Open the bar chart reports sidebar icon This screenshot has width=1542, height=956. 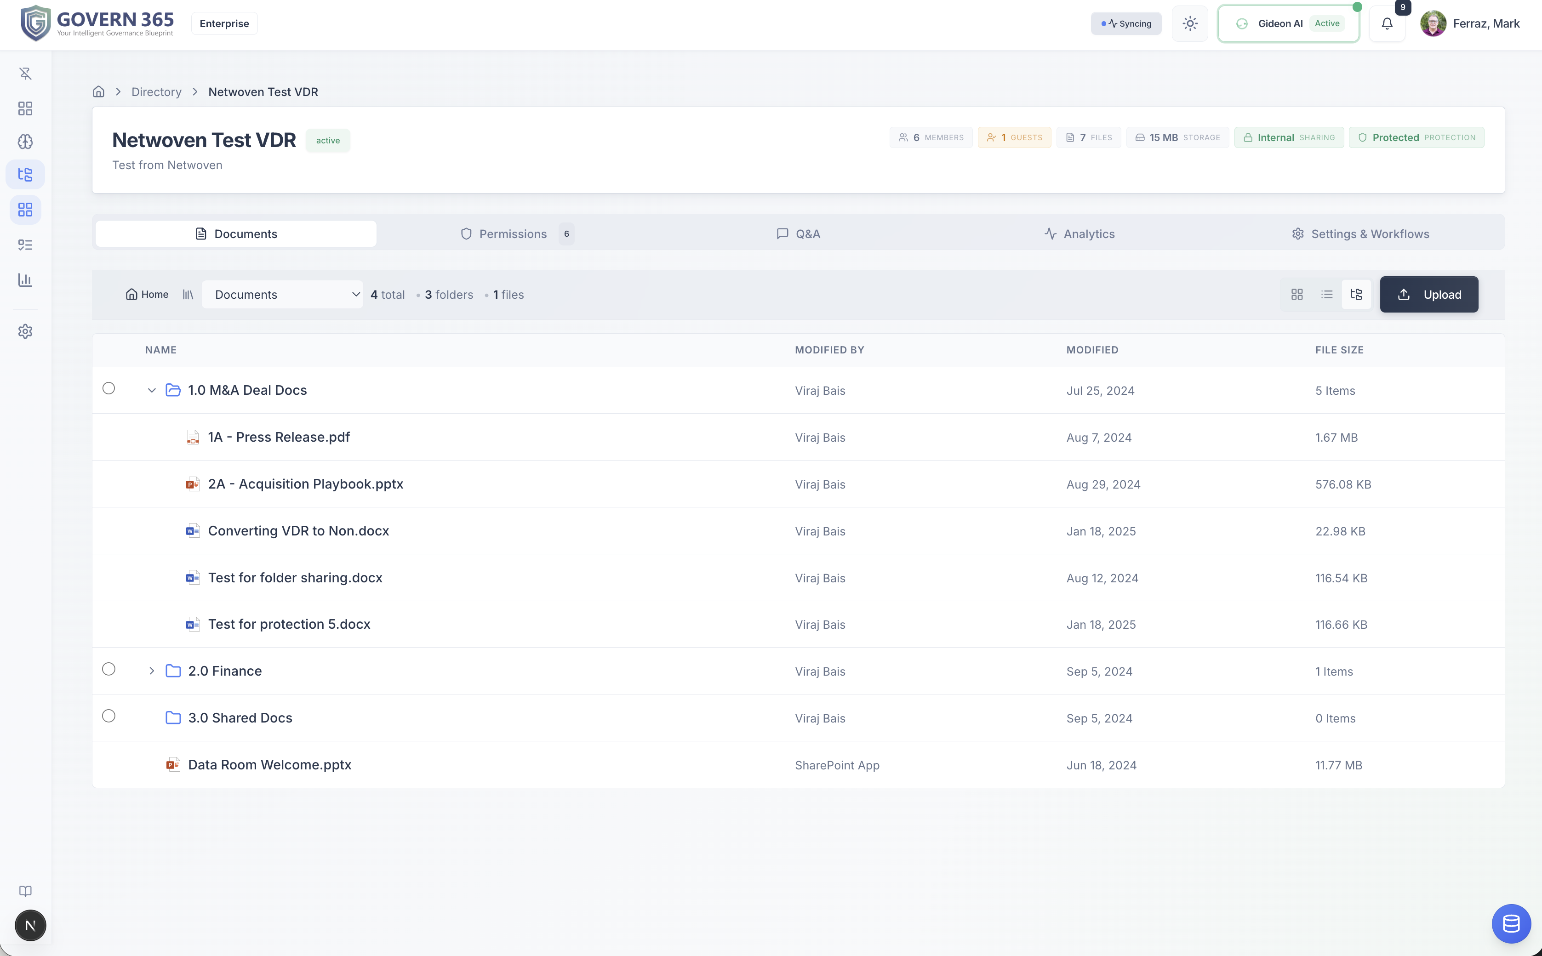click(x=25, y=280)
